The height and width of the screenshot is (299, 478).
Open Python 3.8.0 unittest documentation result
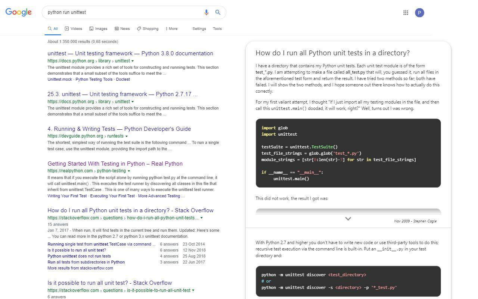point(130,53)
